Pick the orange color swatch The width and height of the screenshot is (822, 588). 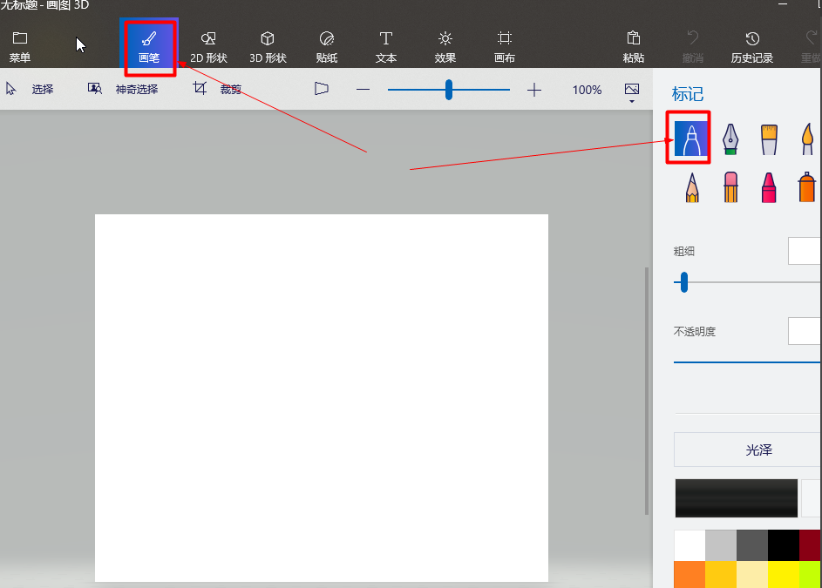pyautogui.click(x=690, y=574)
